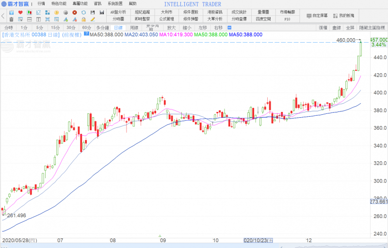
Task: Click the candlestick chart icon in toolbar
Action: point(29,12)
